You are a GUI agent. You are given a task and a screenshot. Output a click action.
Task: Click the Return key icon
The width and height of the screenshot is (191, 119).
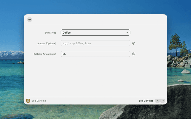pos(163,101)
